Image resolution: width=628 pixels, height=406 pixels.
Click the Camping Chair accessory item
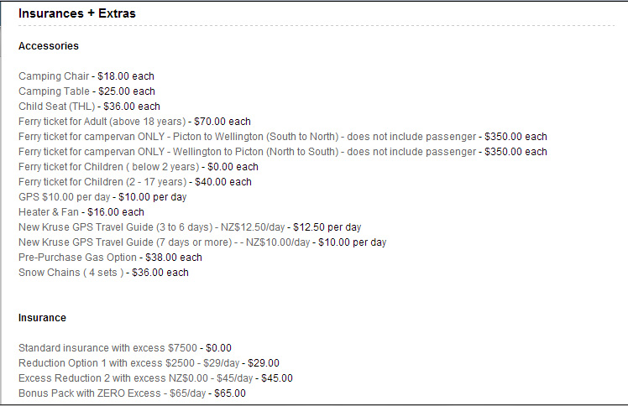[x=54, y=76]
